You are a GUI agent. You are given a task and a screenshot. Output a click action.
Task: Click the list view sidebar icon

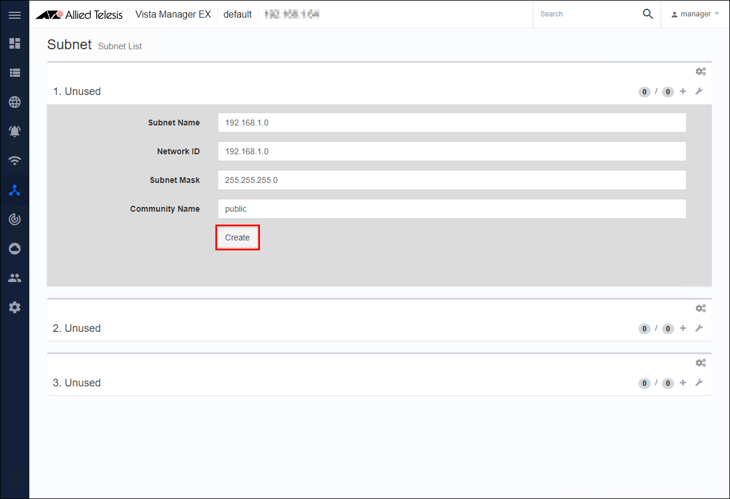(15, 73)
